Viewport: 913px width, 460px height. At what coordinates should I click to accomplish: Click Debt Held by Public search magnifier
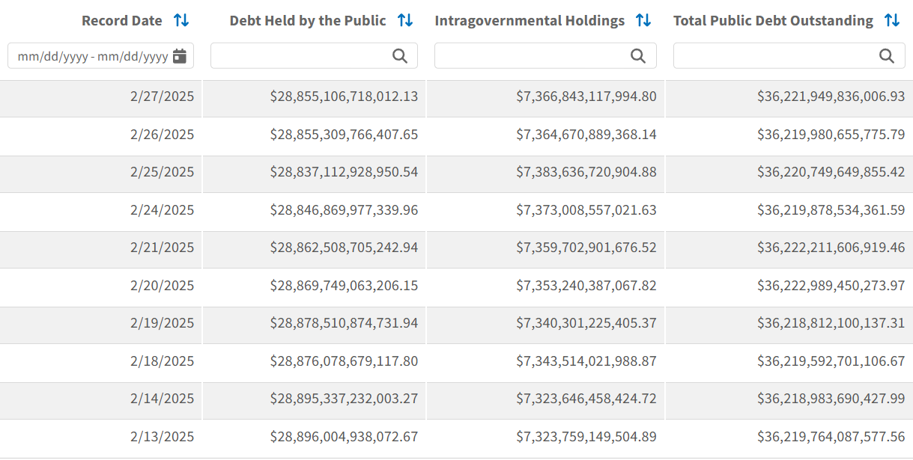[400, 56]
